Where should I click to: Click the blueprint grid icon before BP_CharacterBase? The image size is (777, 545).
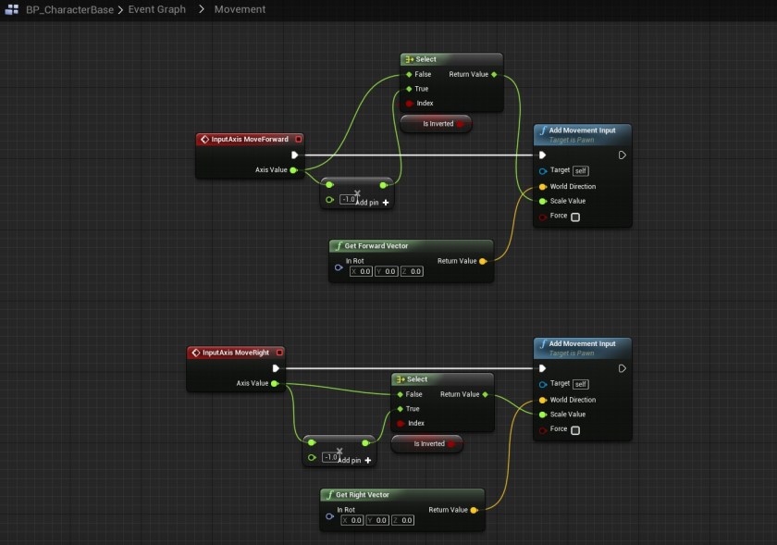(x=10, y=9)
